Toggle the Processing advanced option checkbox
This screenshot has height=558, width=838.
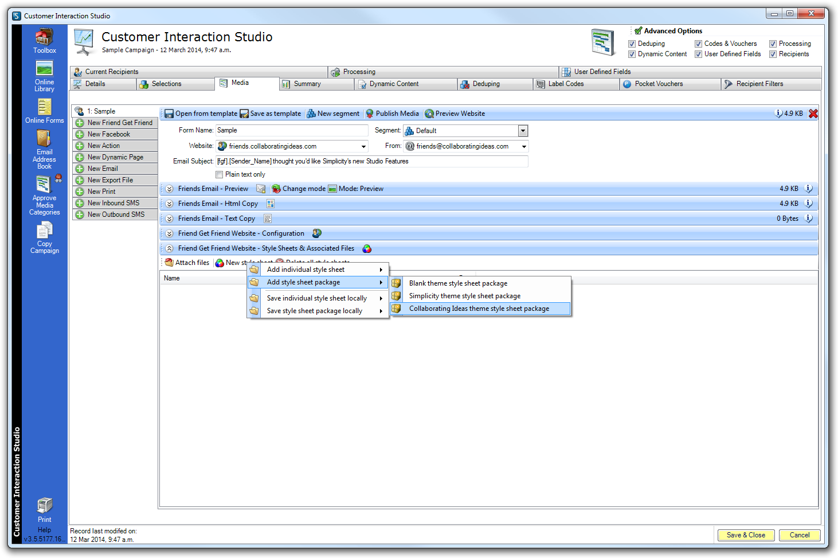click(x=773, y=44)
